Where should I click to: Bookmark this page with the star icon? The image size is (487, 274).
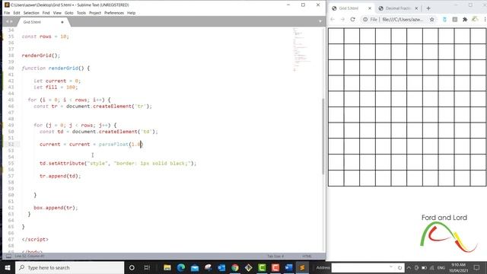coord(431,19)
